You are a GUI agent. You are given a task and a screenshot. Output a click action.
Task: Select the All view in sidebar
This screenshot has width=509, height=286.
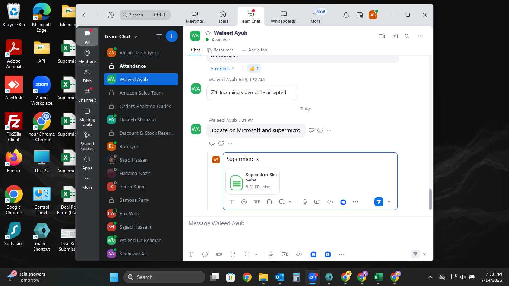87,37
